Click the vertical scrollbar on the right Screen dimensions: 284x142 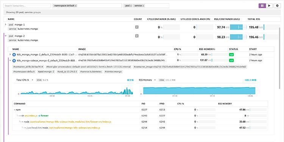(280, 58)
